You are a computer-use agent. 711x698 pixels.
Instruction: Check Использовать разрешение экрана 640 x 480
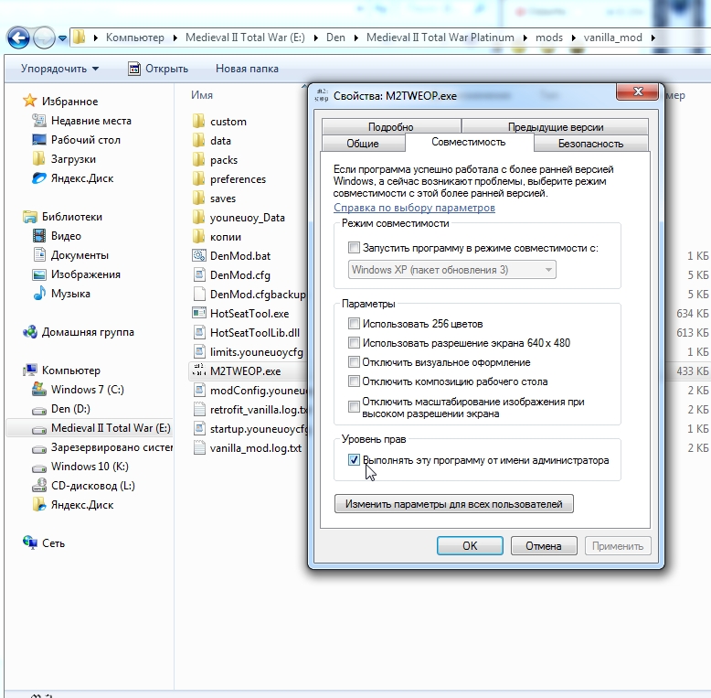354,343
